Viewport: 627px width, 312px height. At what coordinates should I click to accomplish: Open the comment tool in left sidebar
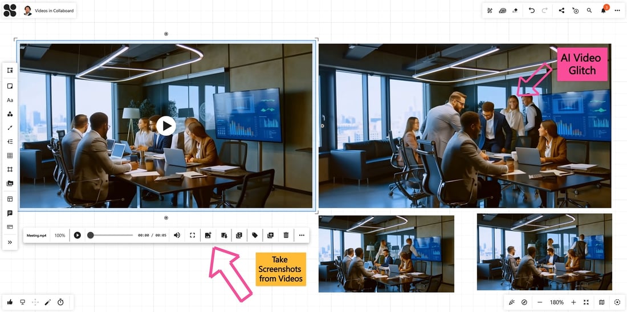10,213
